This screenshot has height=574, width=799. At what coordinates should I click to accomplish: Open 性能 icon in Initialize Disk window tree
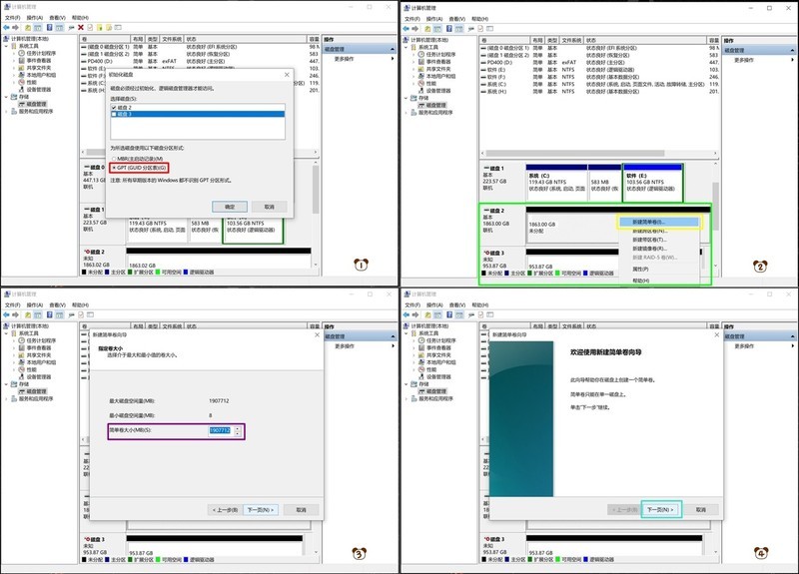tap(22, 82)
